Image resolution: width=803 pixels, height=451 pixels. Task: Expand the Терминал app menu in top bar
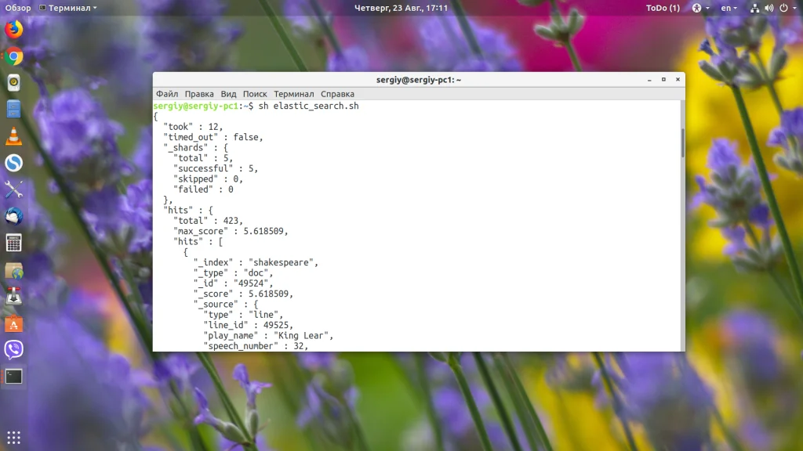coord(68,8)
